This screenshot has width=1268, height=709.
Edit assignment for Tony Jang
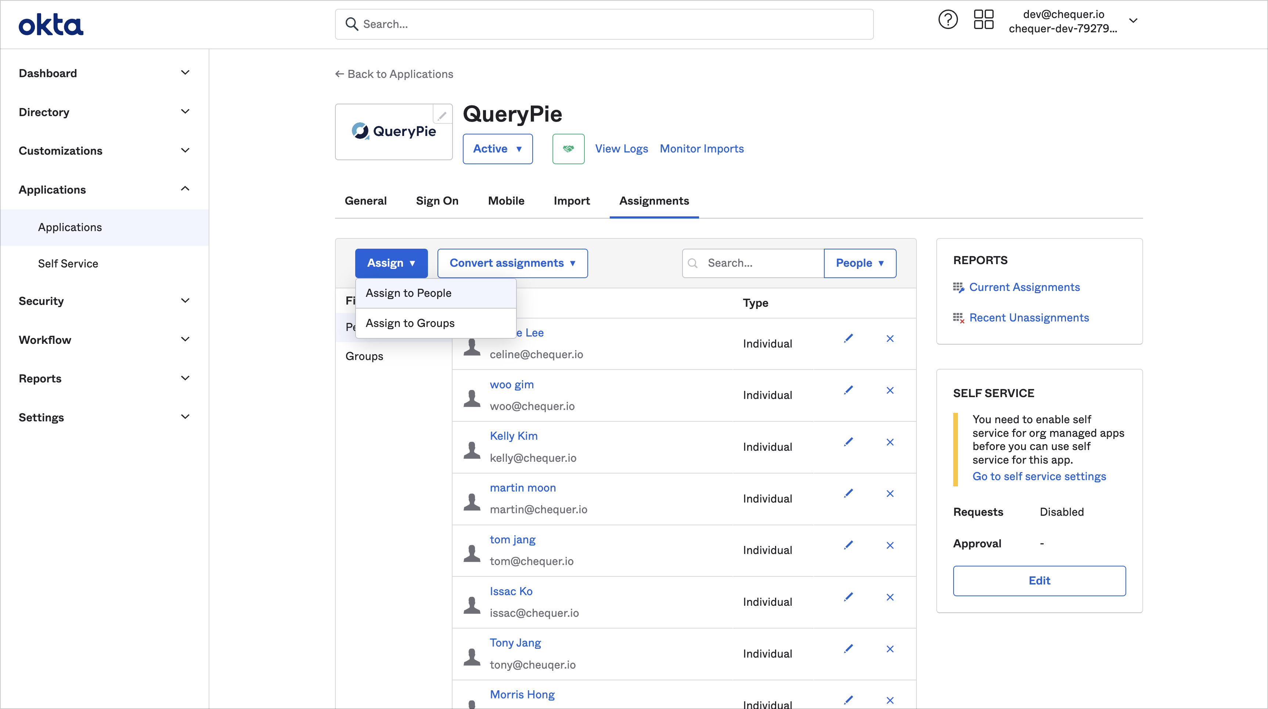pos(848,648)
